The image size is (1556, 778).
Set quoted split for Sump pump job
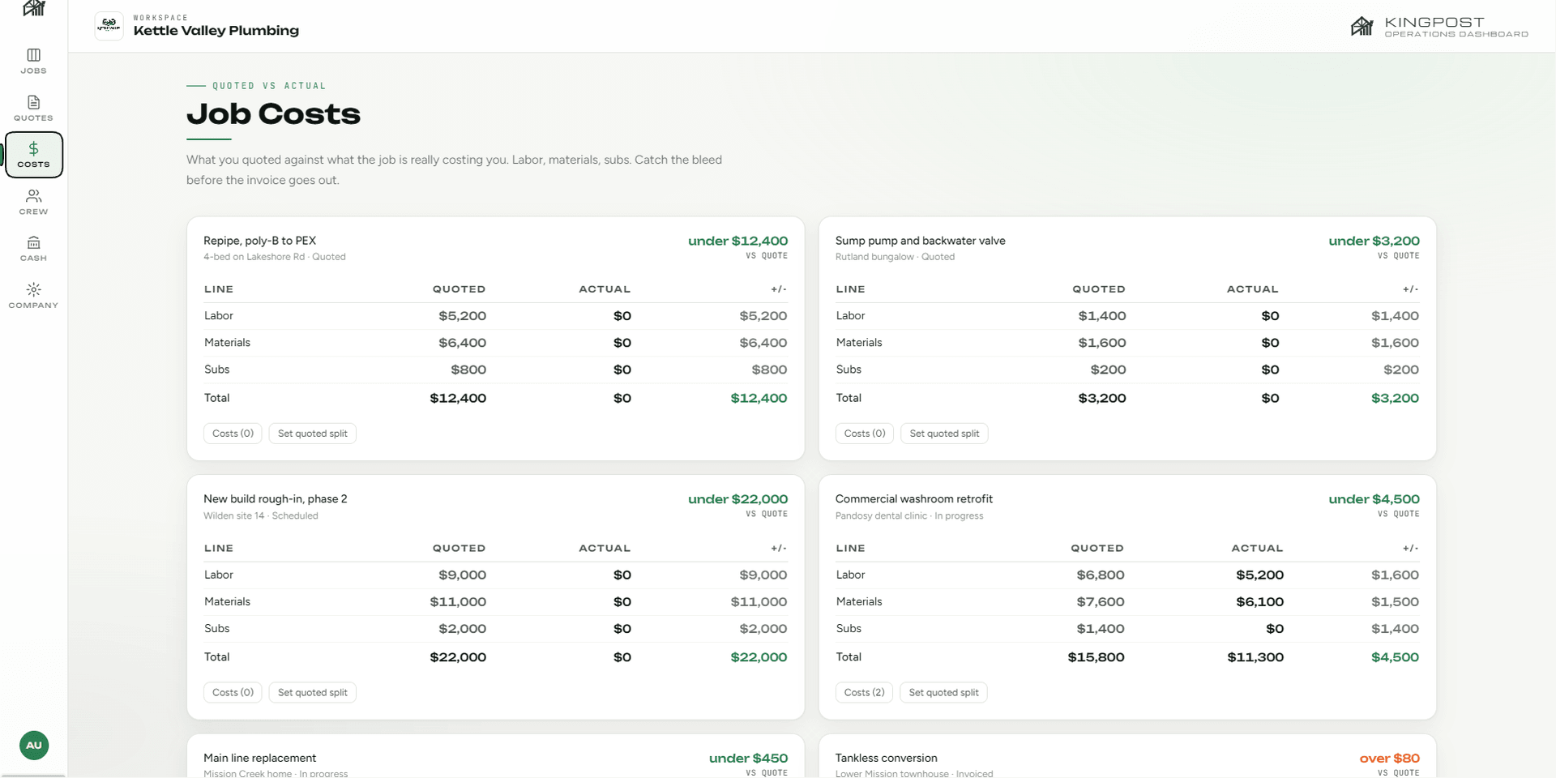point(944,434)
